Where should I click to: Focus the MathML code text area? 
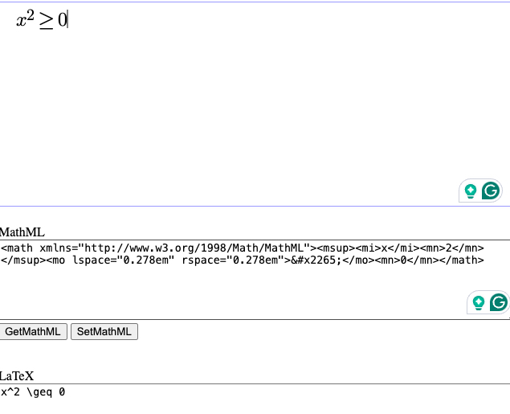pos(255,280)
